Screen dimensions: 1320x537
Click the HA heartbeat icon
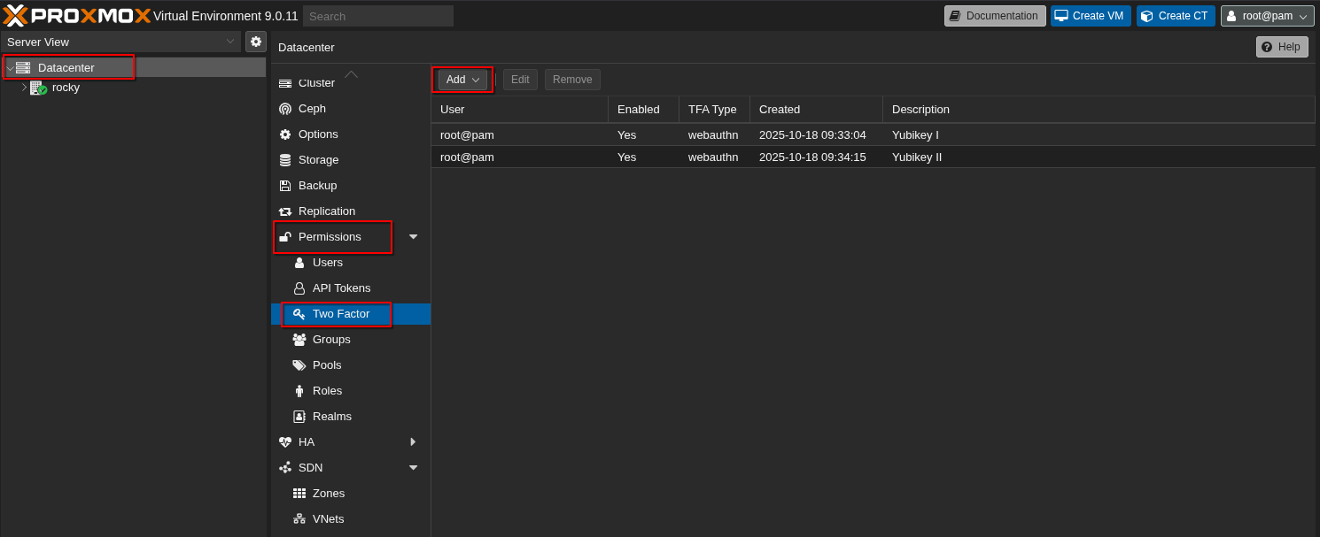click(x=285, y=442)
